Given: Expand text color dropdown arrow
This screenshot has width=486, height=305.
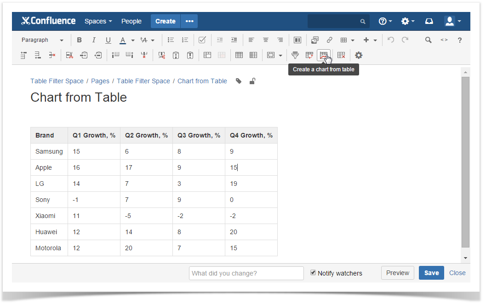Looking at the screenshot, I should pyautogui.click(x=133, y=40).
